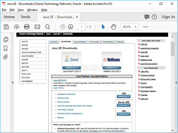Switch to the Tools tab
This screenshot has width=178, height=133.
pos(26,17)
